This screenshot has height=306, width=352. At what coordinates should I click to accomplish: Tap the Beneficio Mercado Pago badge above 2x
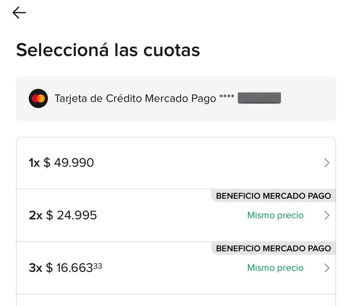[x=273, y=196]
